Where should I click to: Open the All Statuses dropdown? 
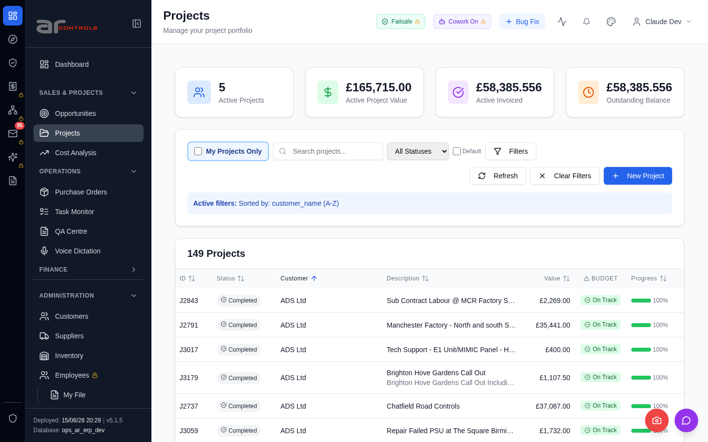coord(418,151)
